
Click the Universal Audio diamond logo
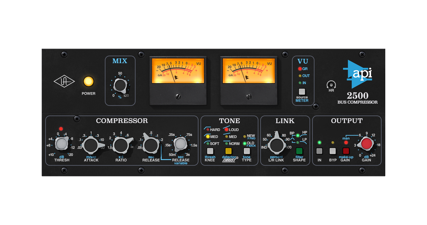[x=64, y=82]
